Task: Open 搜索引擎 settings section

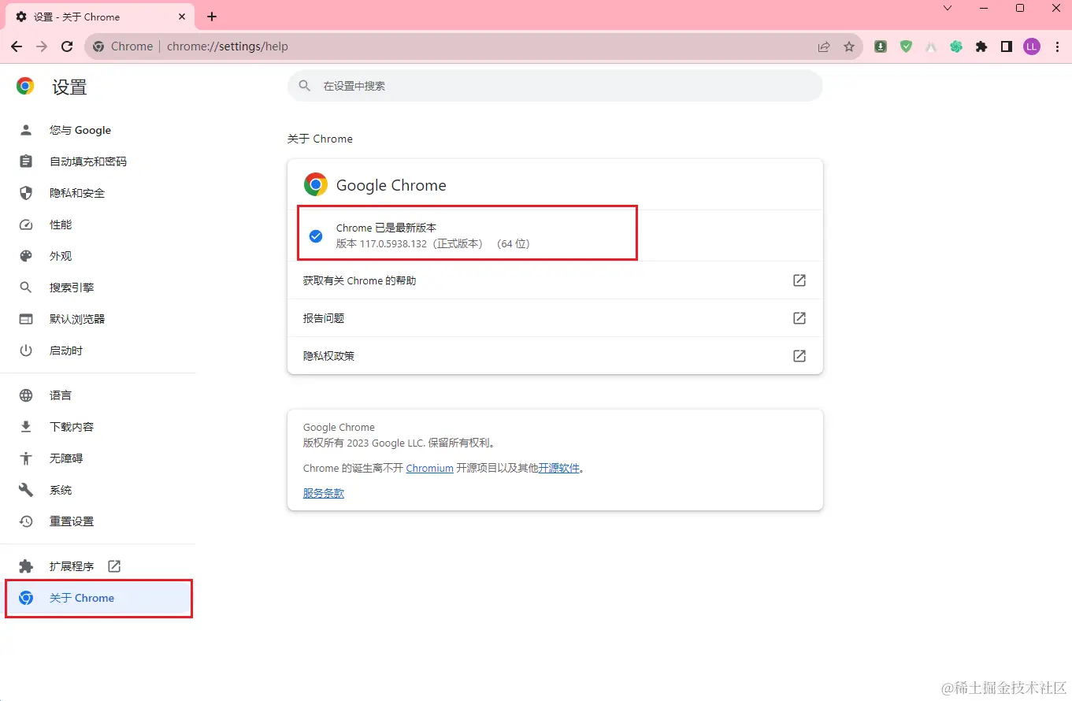Action: [98, 287]
